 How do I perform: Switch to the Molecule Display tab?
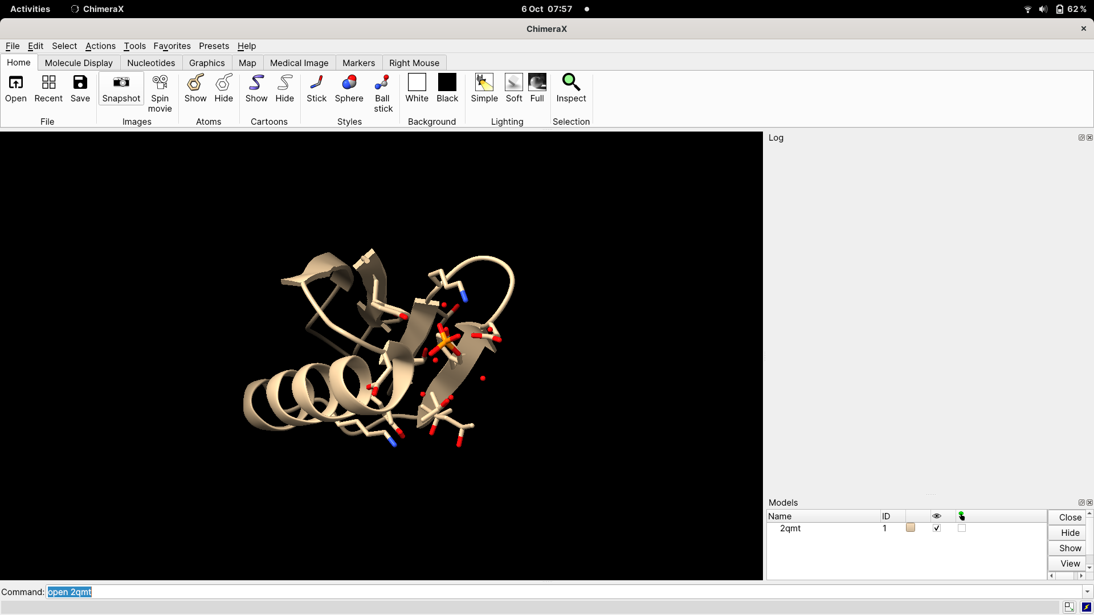coord(79,63)
